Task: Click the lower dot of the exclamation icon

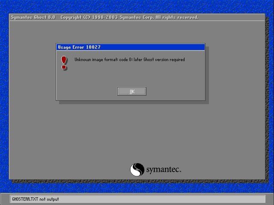Action: pyautogui.click(x=64, y=67)
